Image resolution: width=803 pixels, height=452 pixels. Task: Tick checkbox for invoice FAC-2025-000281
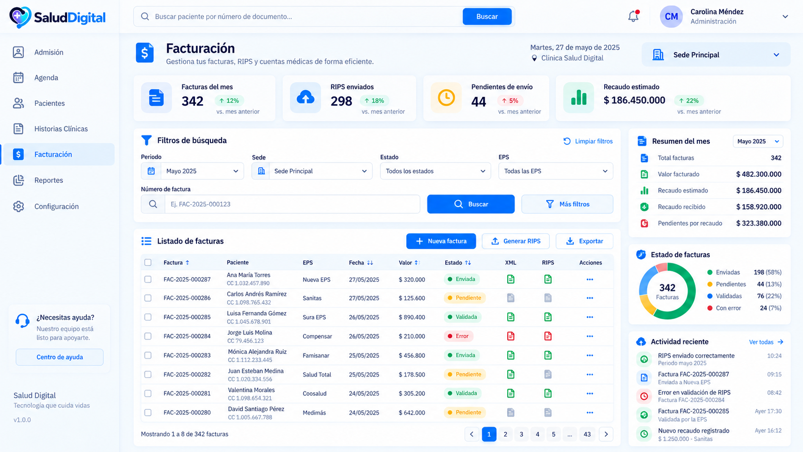click(x=148, y=393)
